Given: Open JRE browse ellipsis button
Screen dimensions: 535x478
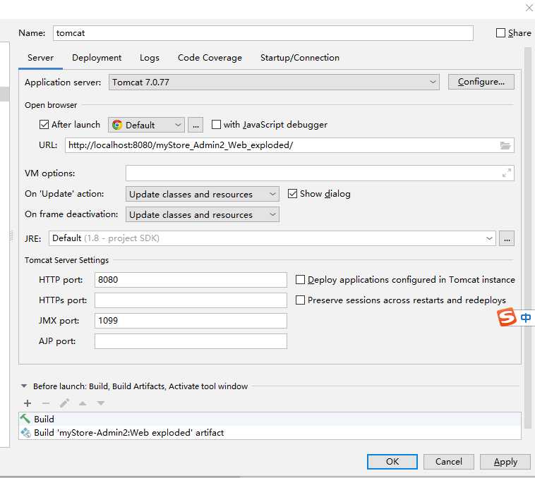Looking at the screenshot, I should point(507,238).
